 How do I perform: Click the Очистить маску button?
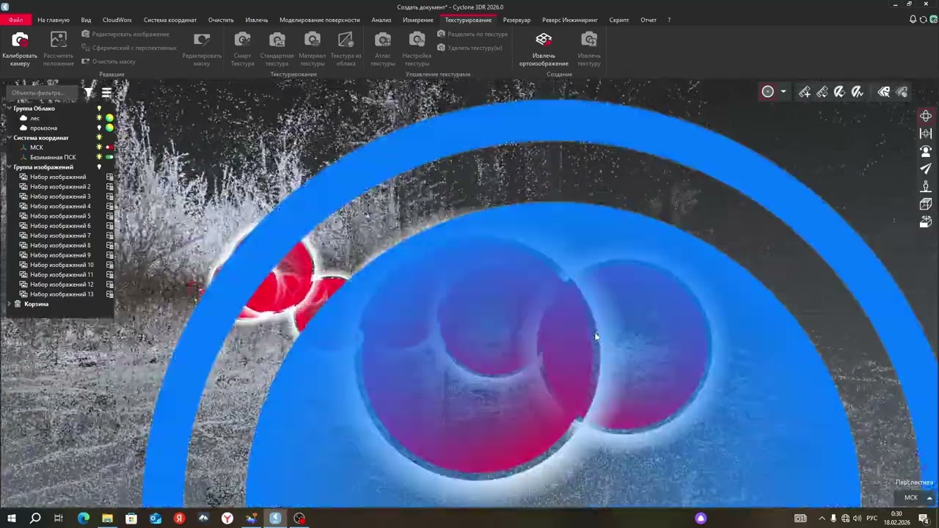pos(109,62)
